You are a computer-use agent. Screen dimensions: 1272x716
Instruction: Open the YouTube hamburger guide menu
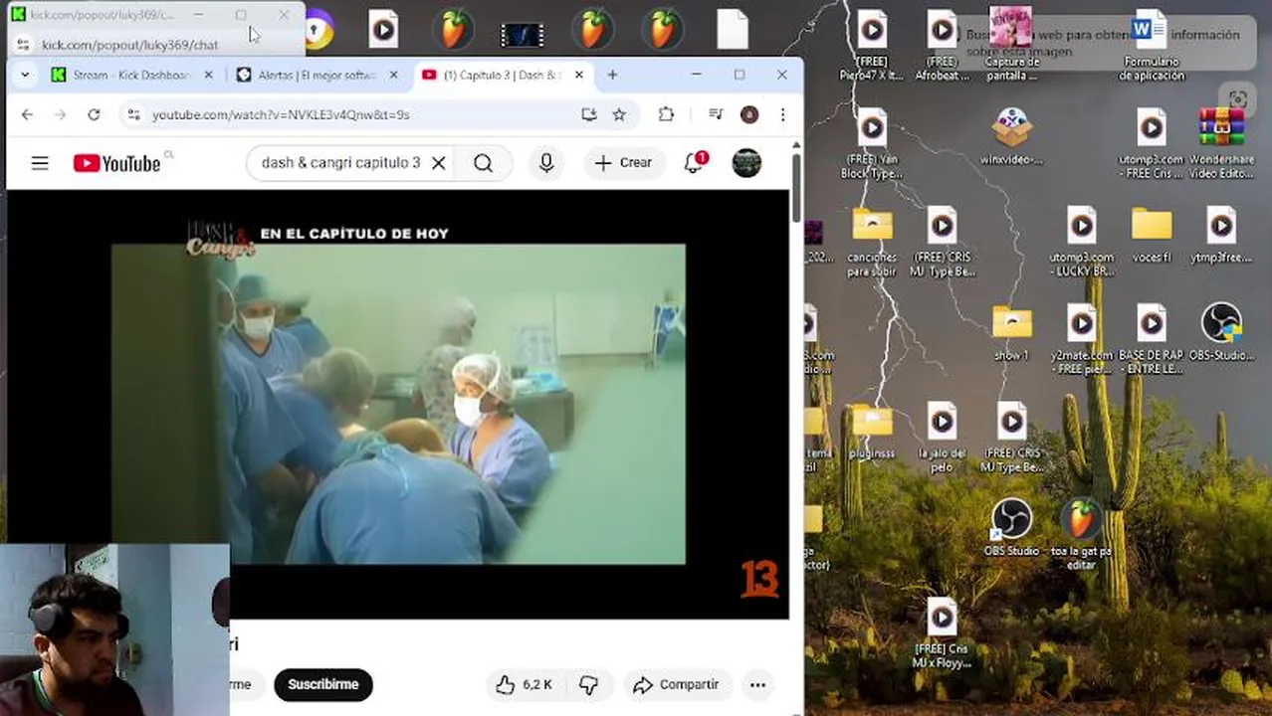pyautogui.click(x=40, y=163)
